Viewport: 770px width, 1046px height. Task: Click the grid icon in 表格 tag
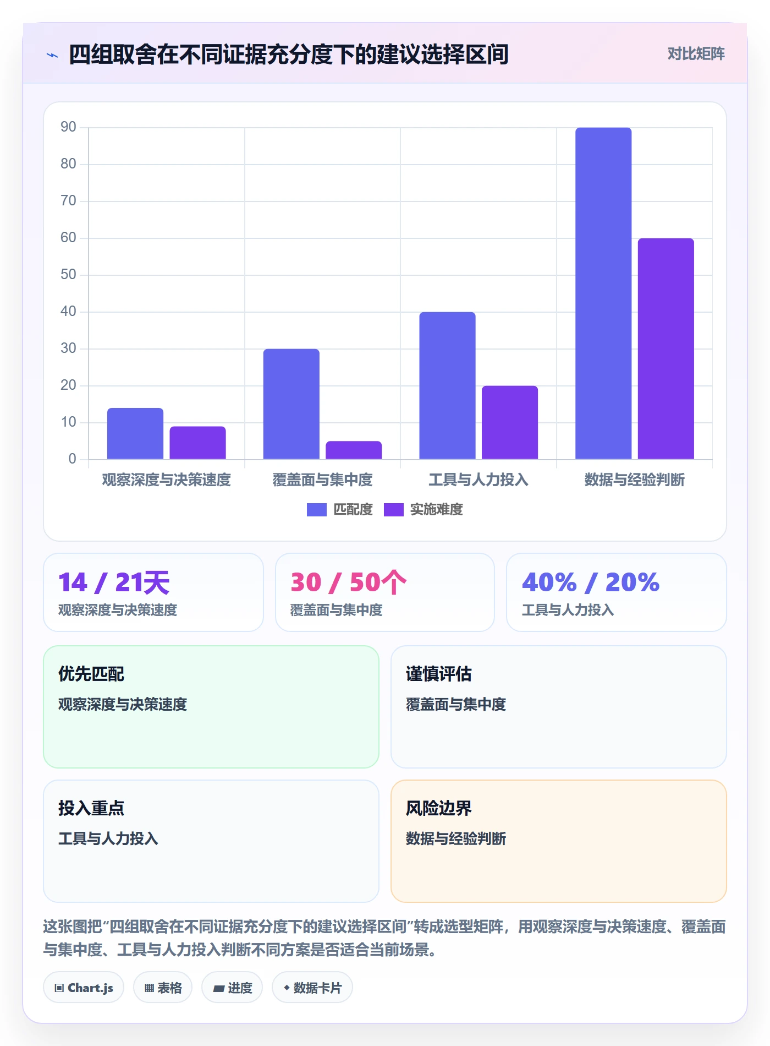149,988
